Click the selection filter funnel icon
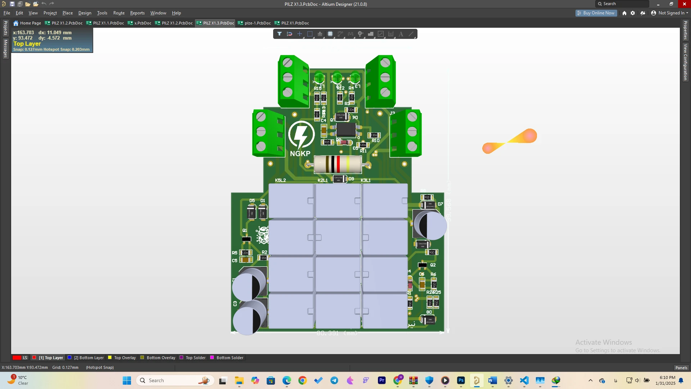691x389 pixels. [x=279, y=34]
